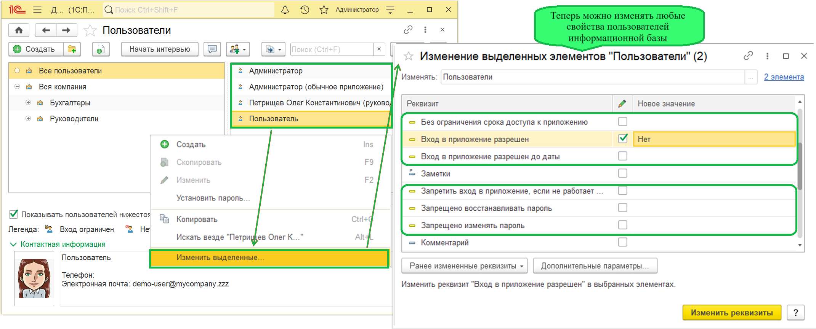This screenshot has height=329, width=816.
Task: Go to the home page icon
Action: pyautogui.click(x=19, y=30)
